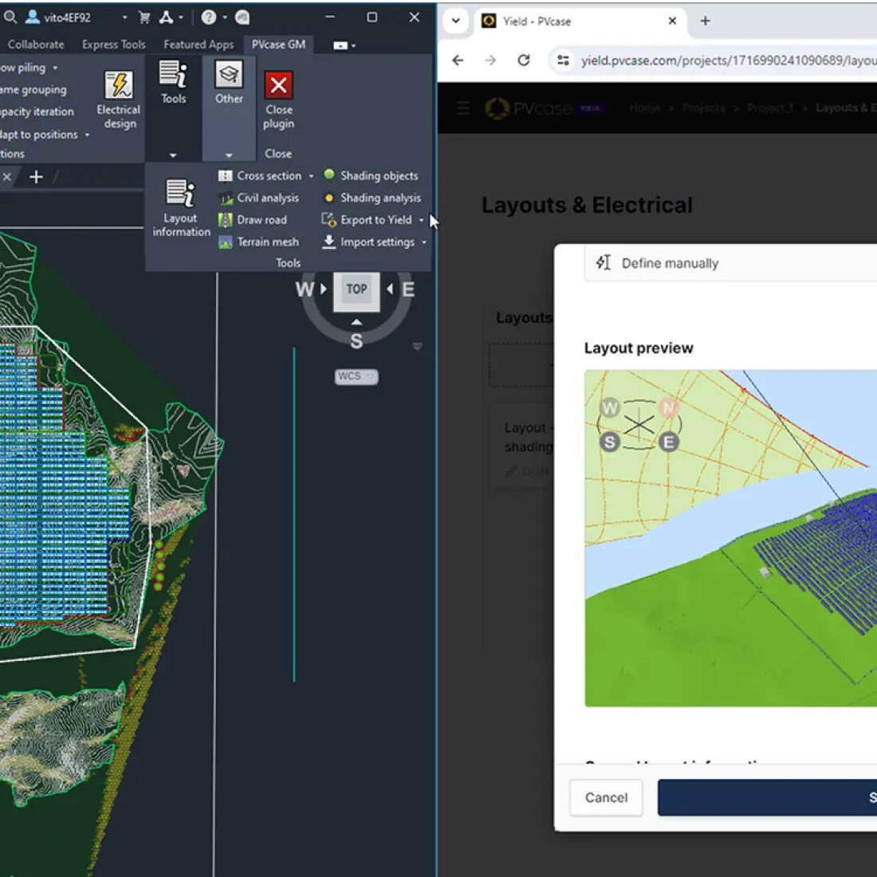
Task: Select the Shading objects tool
Action: [371, 175]
